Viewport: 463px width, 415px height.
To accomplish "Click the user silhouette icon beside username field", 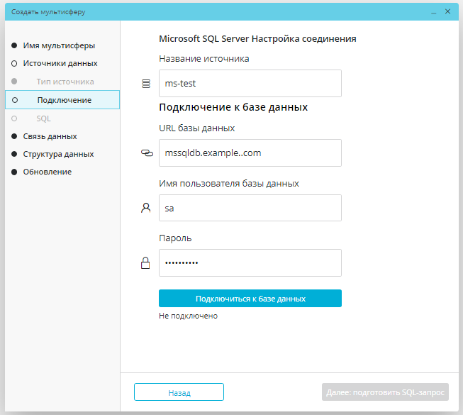I will tap(145, 208).
